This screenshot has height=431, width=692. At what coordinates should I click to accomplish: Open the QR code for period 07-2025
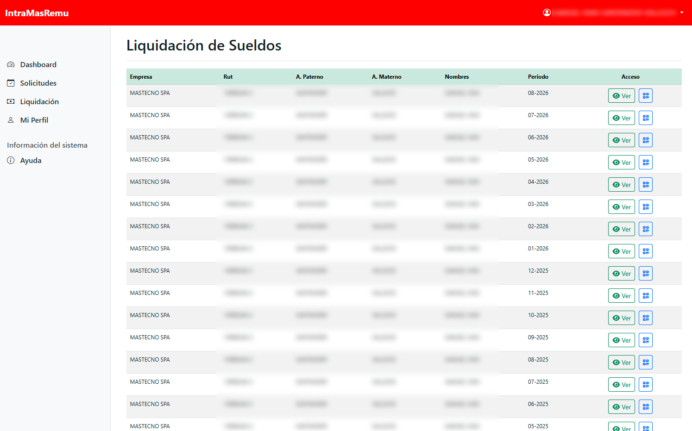pyautogui.click(x=646, y=385)
